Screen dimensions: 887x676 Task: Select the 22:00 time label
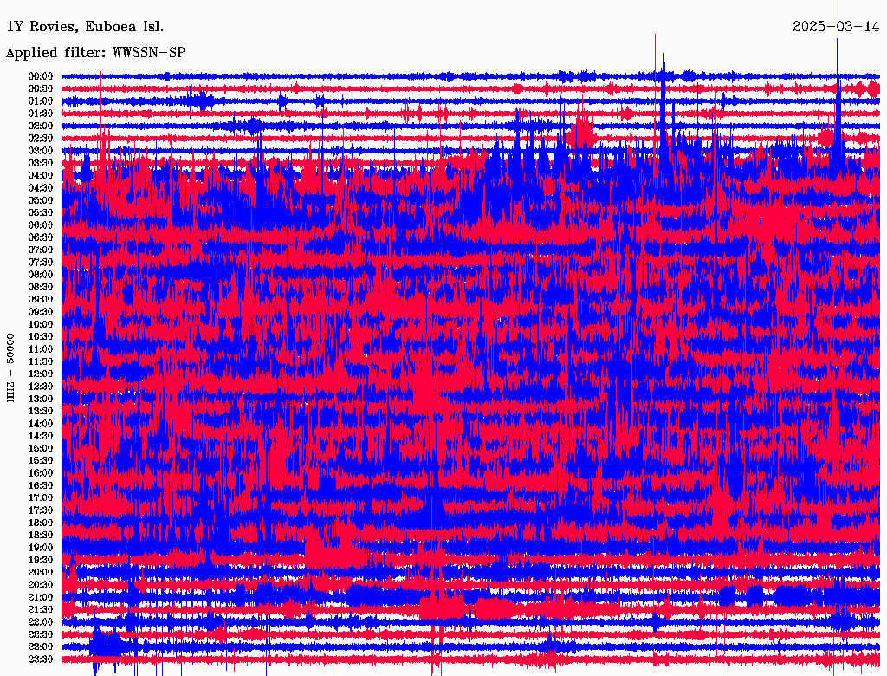pyautogui.click(x=40, y=622)
